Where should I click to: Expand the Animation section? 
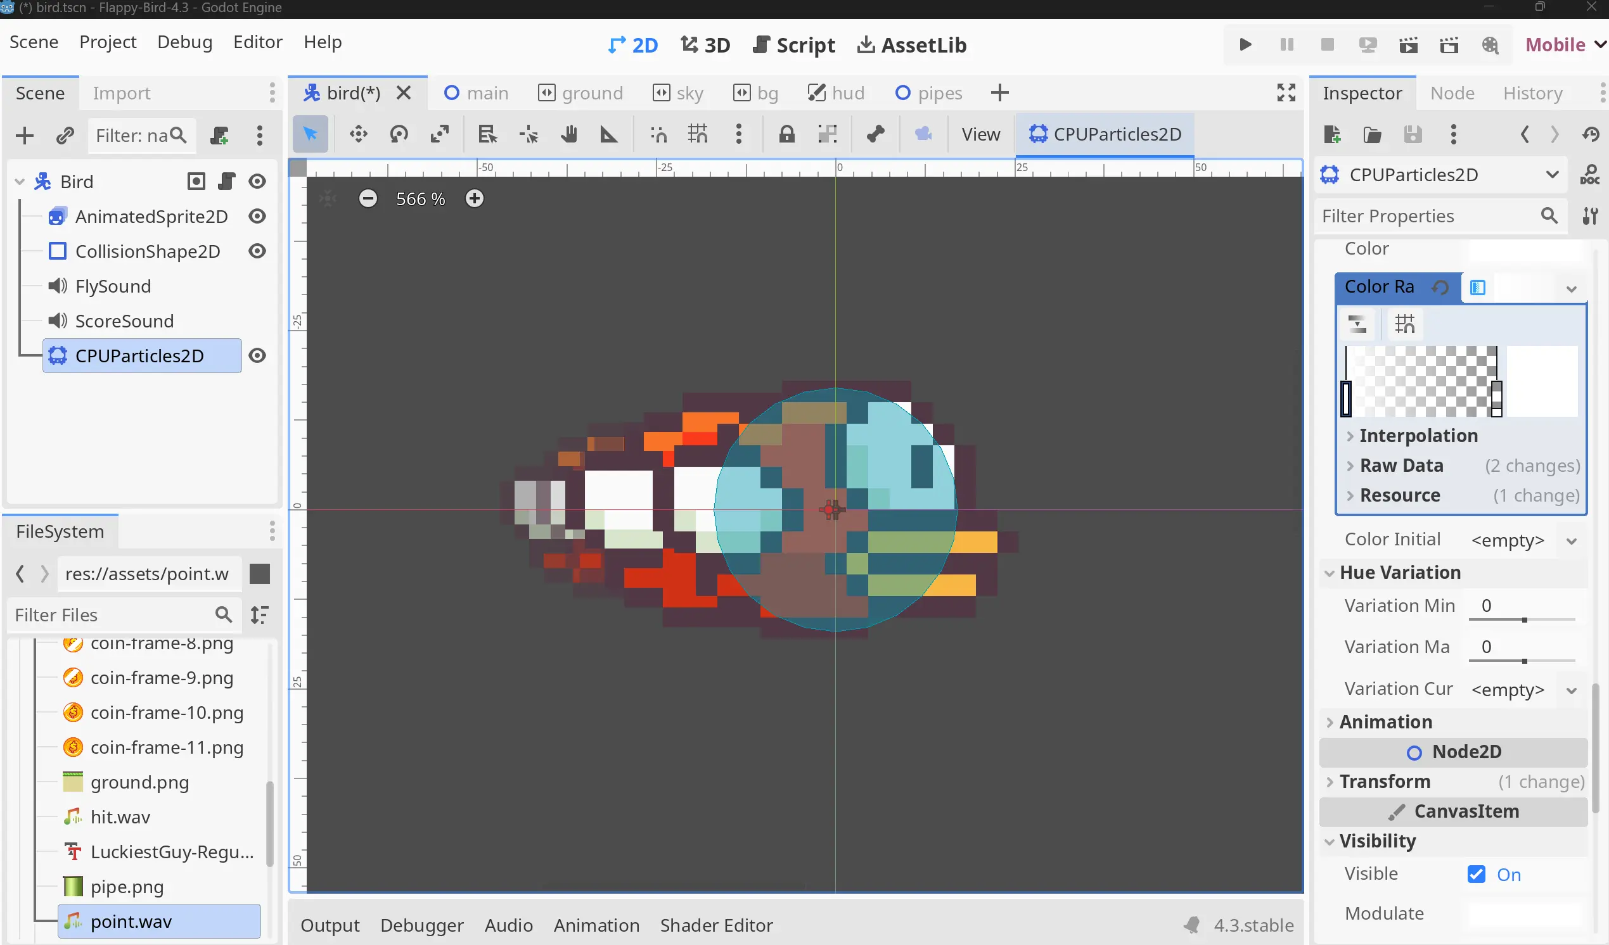(x=1453, y=722)
